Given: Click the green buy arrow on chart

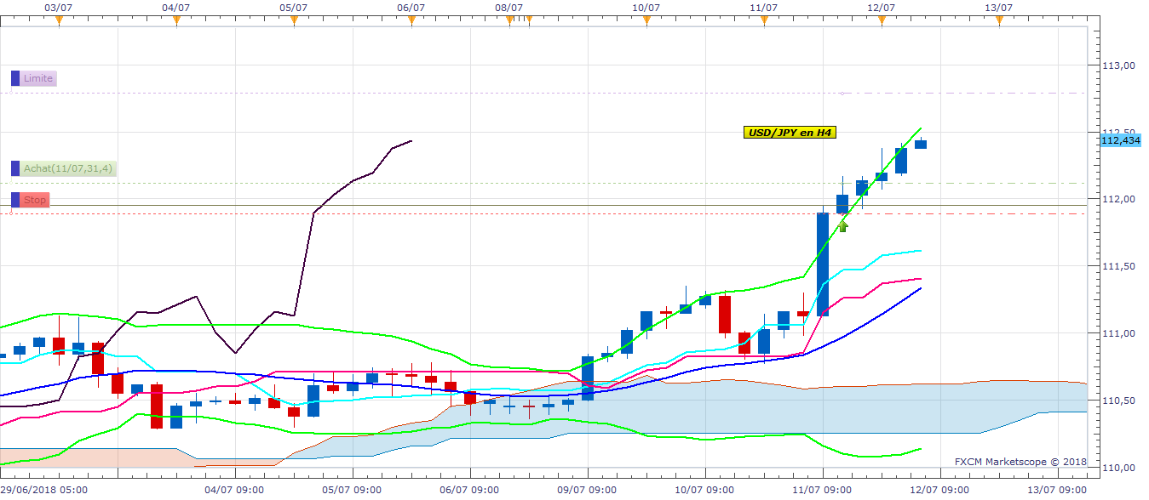Looking at the screenshot, I should (x=843, y=225).
